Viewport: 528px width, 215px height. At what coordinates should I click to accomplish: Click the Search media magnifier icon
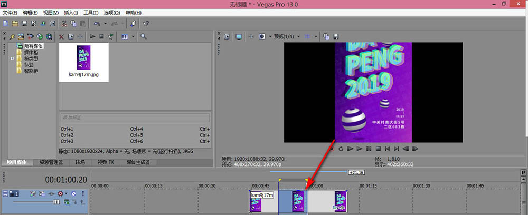pos(144,36)
